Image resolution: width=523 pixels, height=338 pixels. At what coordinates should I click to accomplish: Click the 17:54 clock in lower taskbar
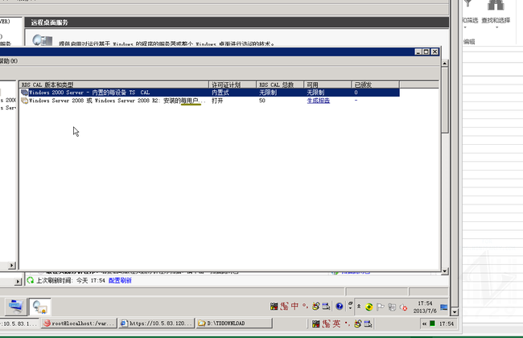[447, 324]
